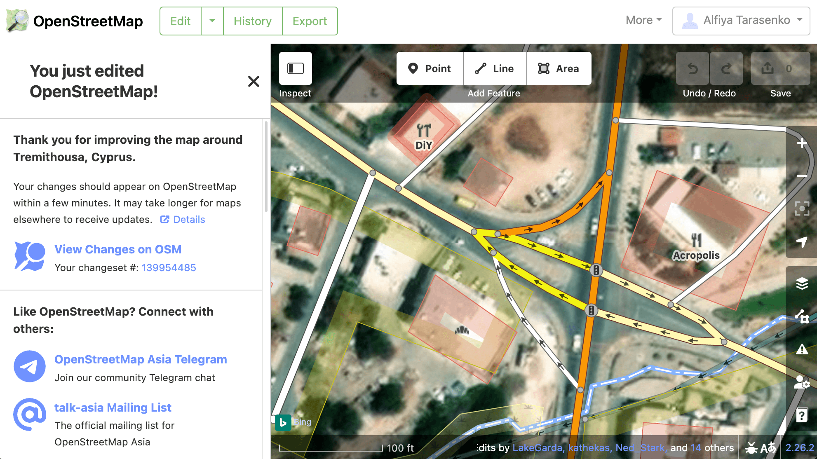Click the Undo arrow button
The width and height of the screenshot is (817, 459).
[693, 68]
